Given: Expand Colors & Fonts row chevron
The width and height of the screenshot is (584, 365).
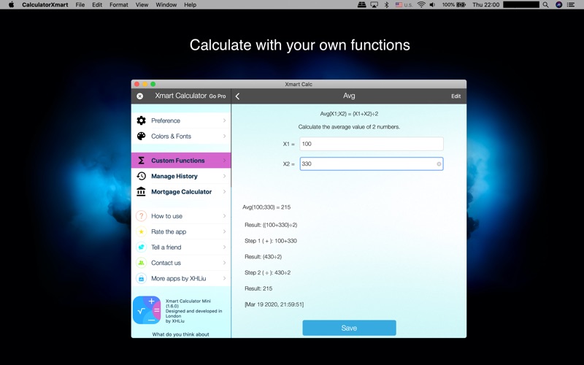Looking at the screenshot, I should 225,137.
